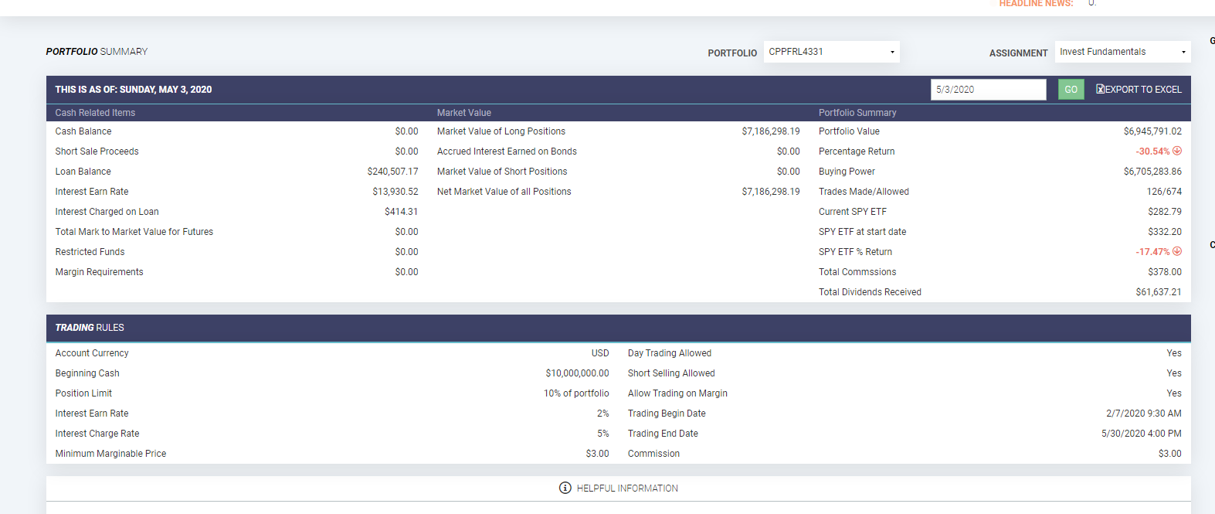Click the Trades Made/Allowed value 126/674
Screen dimensions: 1215x514
pos(1164,192)
